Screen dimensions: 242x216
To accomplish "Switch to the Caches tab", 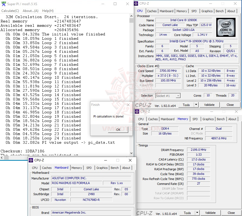I will click(x=152, y=11).
